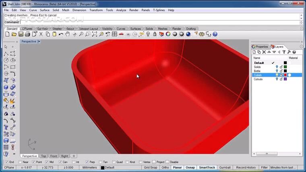Hide the Solids layer with lightbulb
This screenshot has height=172, width=306.
click(x=277, y=67)
